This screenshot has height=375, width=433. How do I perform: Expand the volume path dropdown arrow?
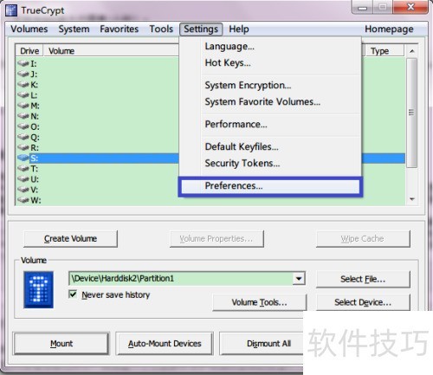[299, 279]
